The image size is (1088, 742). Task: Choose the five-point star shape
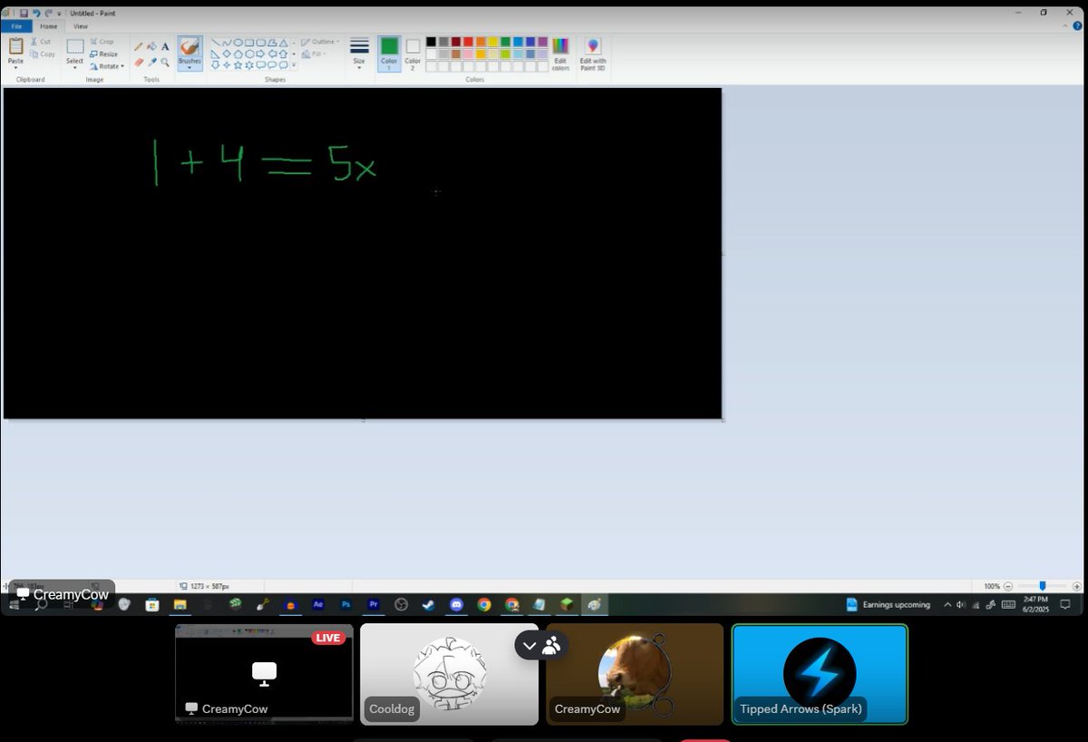pos(238,65)
